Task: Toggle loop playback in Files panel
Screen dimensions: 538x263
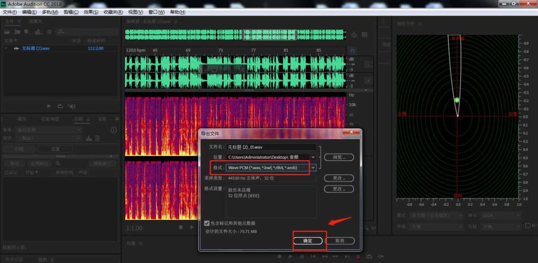Action: point(60,106)
